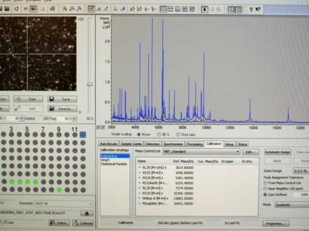Viewport: 309px width, 231px height.
Task: Click the print icon in the toolbar
Action: coord(53,8)
